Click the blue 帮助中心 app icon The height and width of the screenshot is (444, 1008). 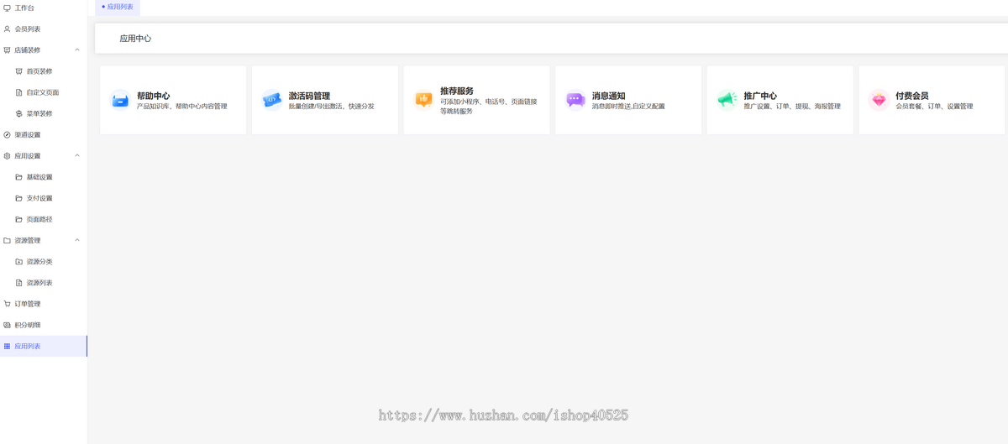pyautogui.click(x=120, y=100)
